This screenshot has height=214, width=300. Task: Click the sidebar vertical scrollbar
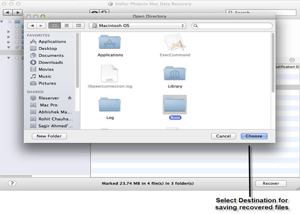click(x=77, y=60)
